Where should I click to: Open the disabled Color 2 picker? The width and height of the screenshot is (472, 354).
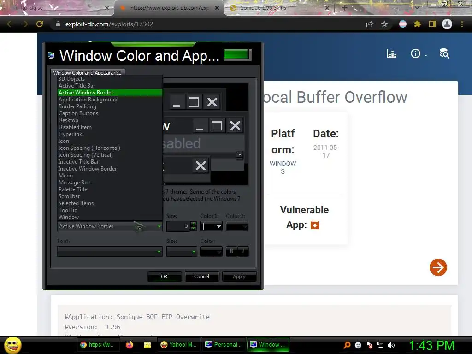(x=237, y=226)
